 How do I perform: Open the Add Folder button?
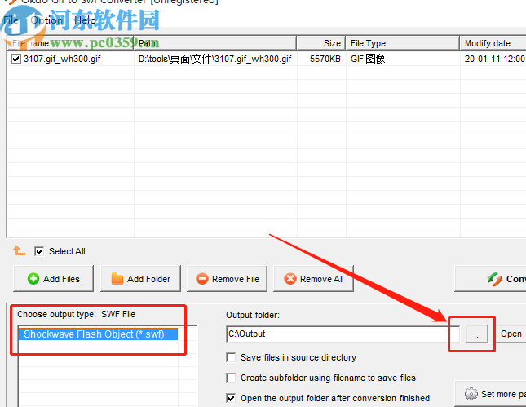(140, 278)
